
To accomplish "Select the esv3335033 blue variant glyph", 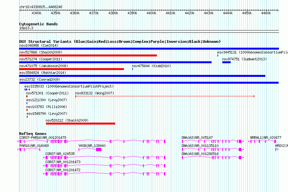I will click(x=27, y=90).
